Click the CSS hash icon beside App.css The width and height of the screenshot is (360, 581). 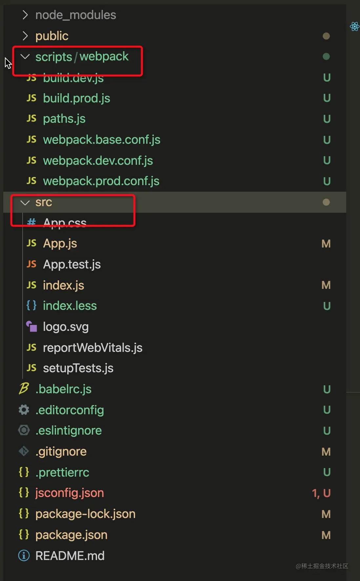pos(31,222)
